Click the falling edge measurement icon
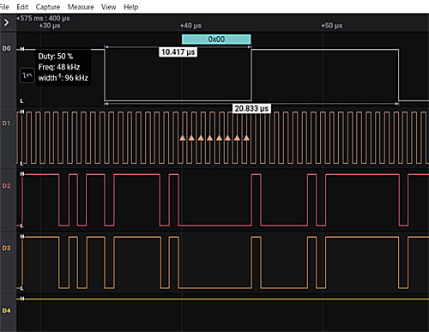Image resolution: width=429 pixels, height=332 pixels. [27, 75]
